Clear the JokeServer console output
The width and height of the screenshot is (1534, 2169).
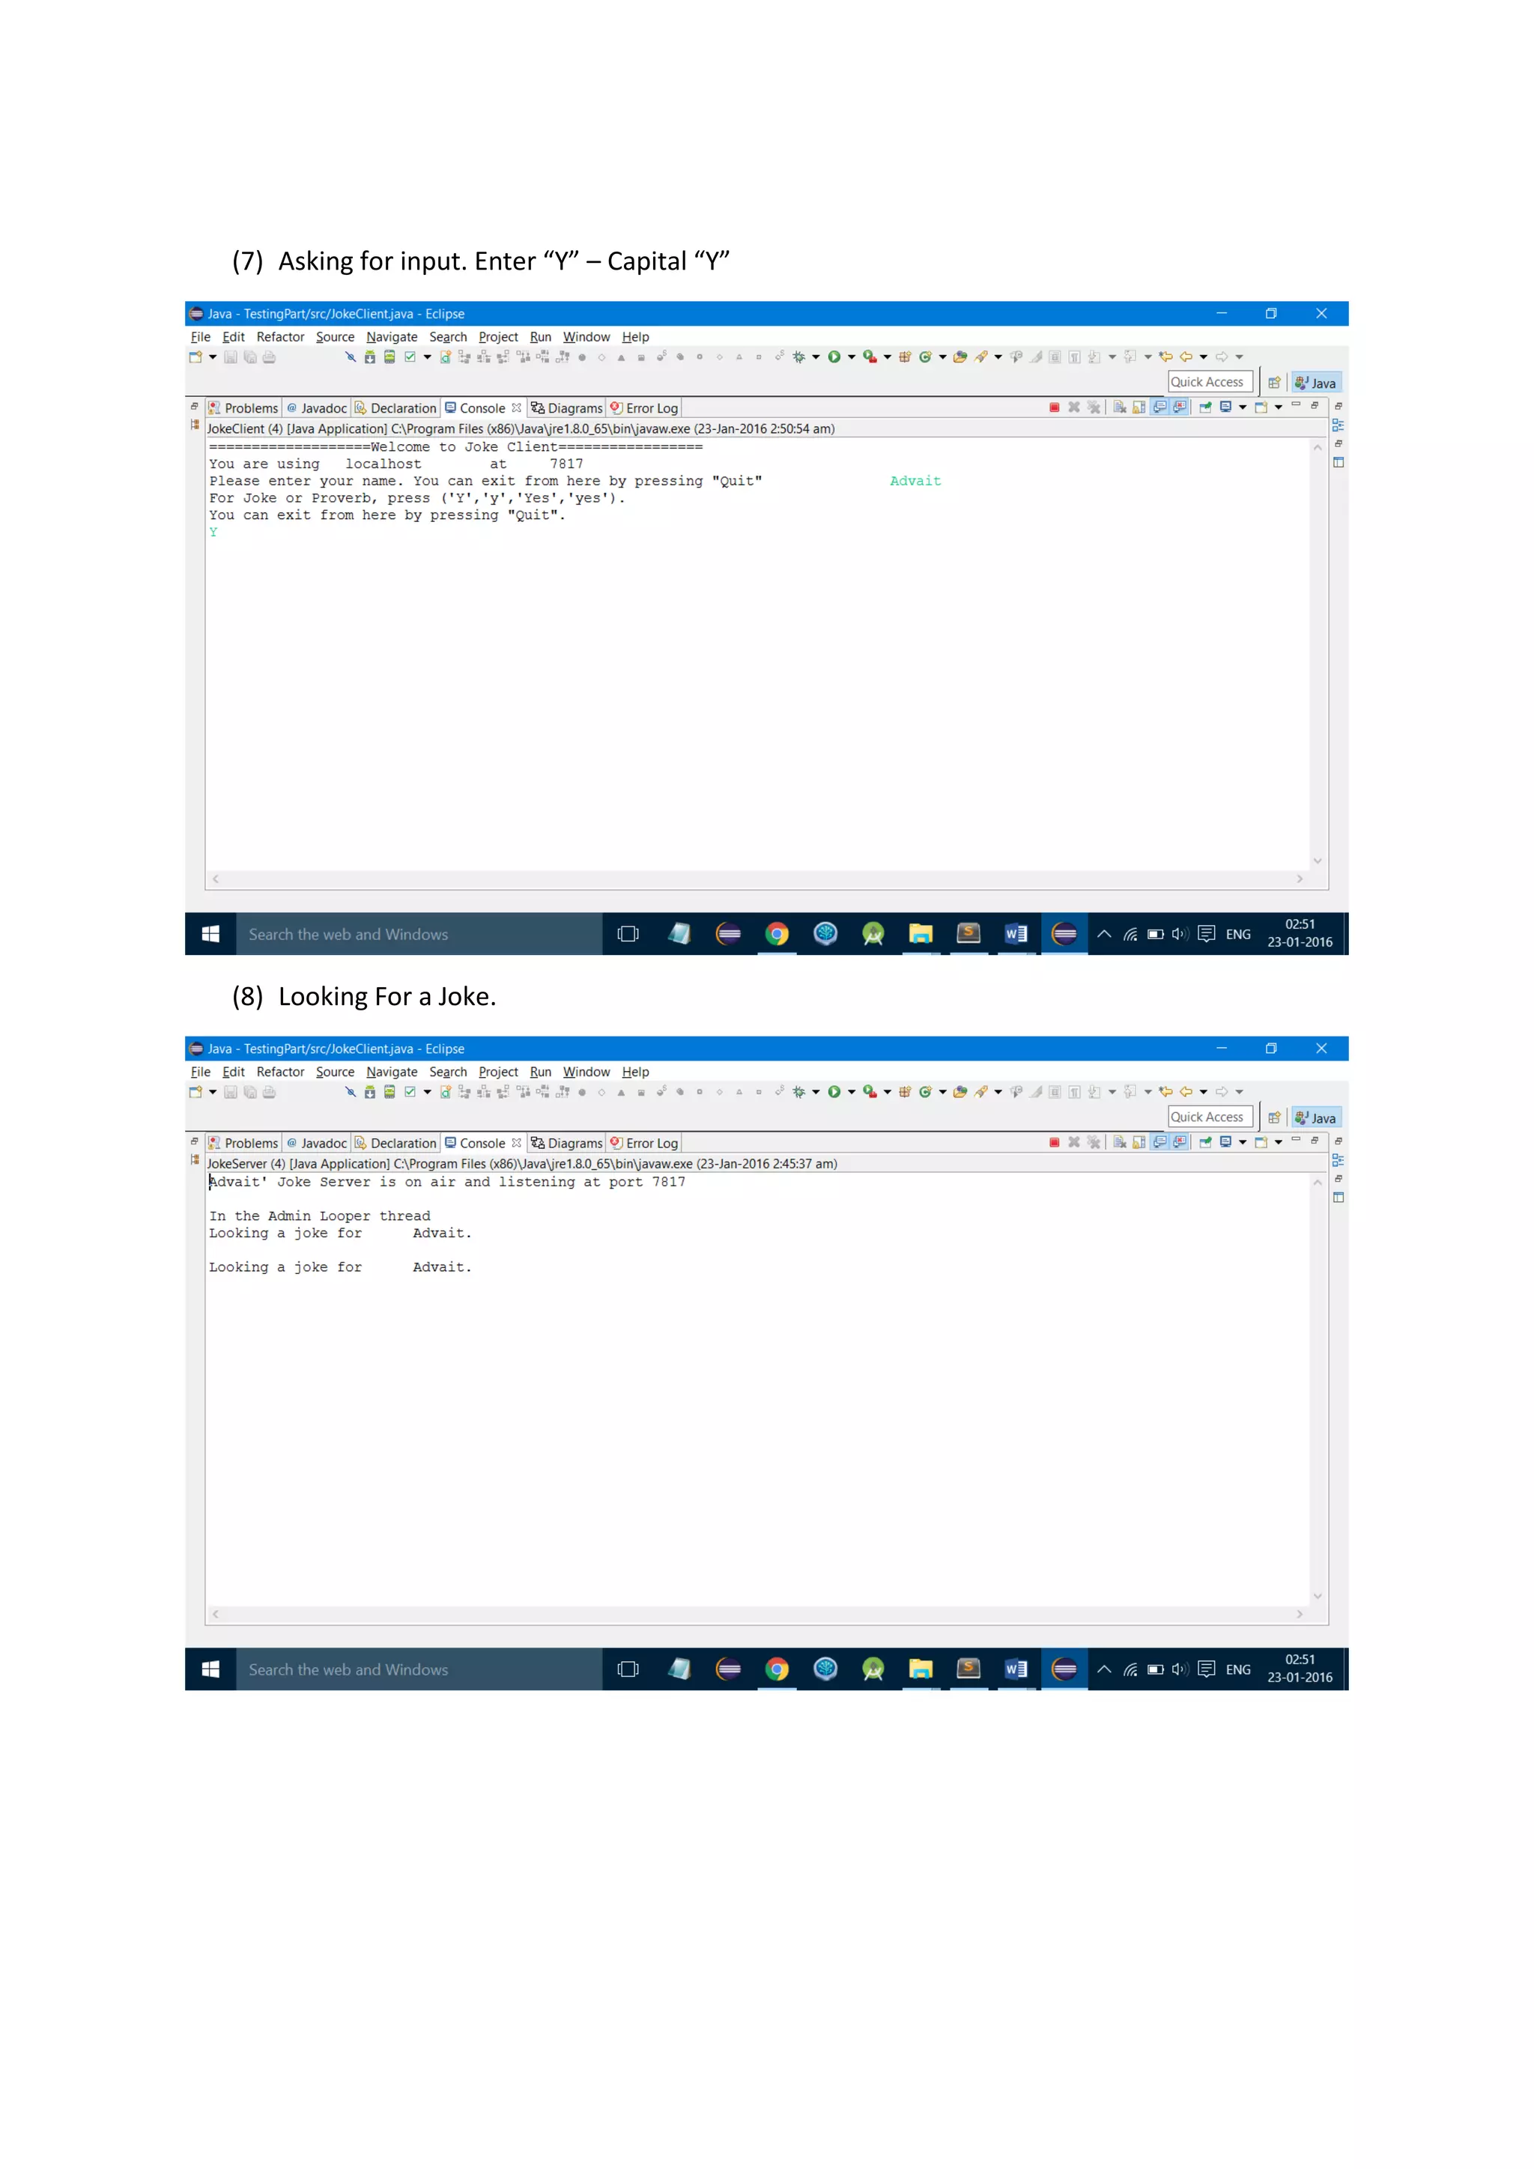pos(1119,1142)
